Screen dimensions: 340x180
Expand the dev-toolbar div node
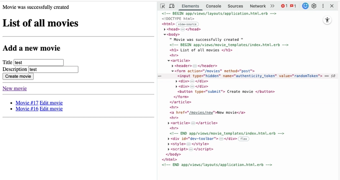pos(169,139)
